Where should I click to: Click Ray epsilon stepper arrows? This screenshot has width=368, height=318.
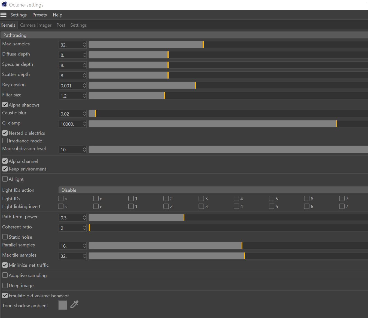point(84,85)
